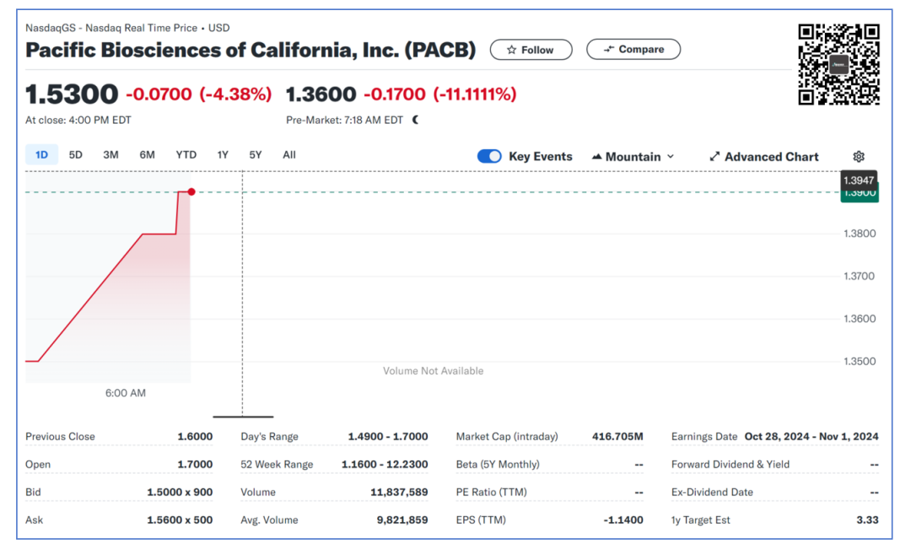Click the red current price marker dot
Viewport: 911px width, 549px height.
coord(191,191)
